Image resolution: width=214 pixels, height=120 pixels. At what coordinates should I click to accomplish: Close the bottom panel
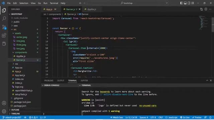(x=211, y=81)
